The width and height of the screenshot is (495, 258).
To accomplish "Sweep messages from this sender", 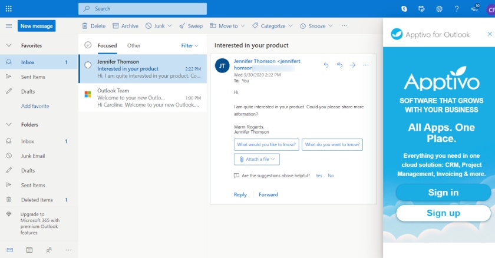I will [191, 26].
